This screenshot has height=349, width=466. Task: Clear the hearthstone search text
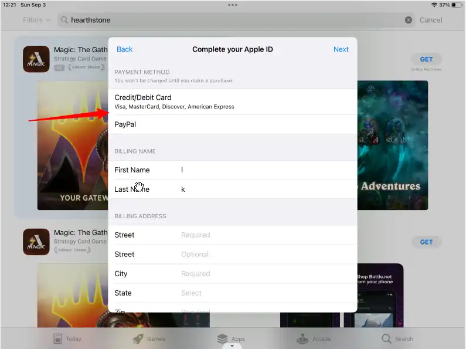(409, 20)
